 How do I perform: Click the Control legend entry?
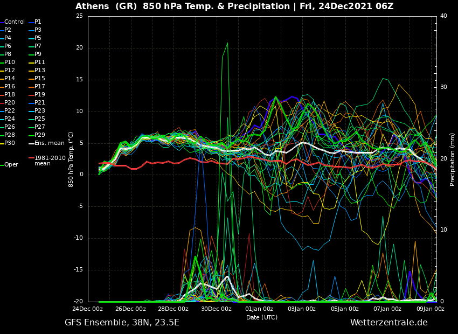[15, 22]
